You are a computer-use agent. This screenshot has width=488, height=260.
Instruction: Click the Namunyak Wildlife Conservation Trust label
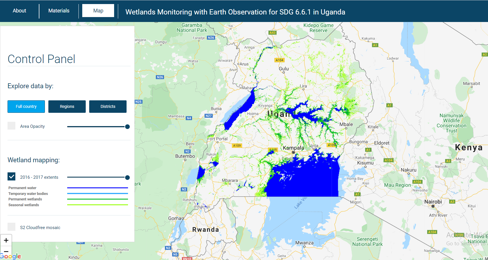tap(452, 123)
